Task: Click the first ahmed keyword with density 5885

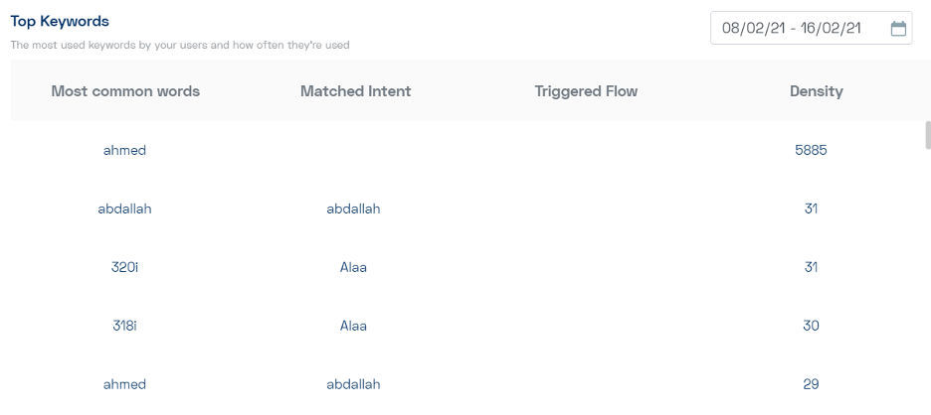Action: coord(124,150)
